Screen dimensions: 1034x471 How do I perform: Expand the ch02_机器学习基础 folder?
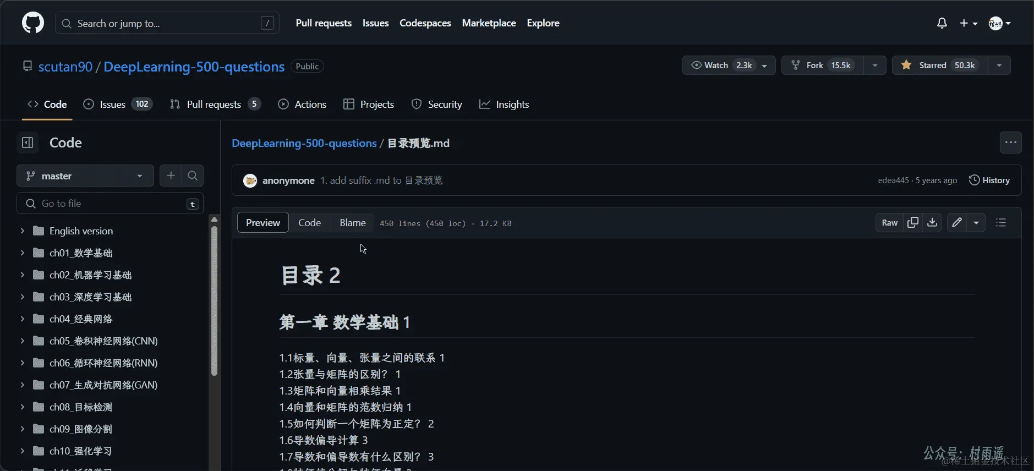point(23,275)
